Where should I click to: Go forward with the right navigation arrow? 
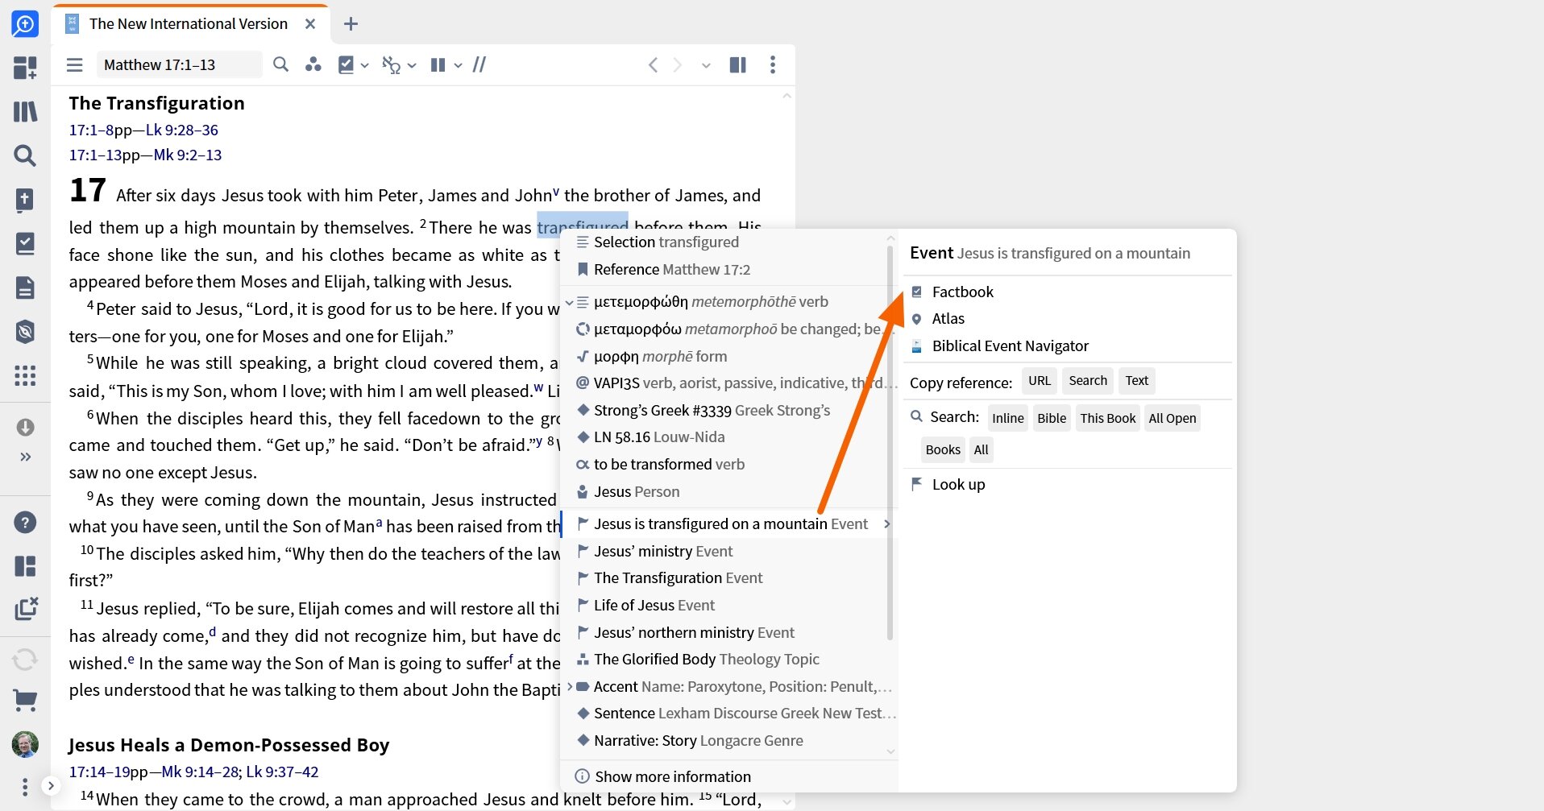tap(678, 65)
